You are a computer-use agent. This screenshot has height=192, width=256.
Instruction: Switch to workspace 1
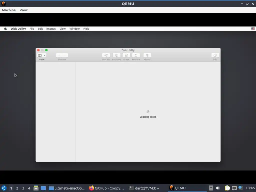pos(11,188)
